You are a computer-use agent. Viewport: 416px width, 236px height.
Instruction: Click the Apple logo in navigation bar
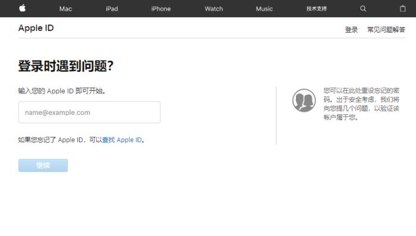click(23, 8)
